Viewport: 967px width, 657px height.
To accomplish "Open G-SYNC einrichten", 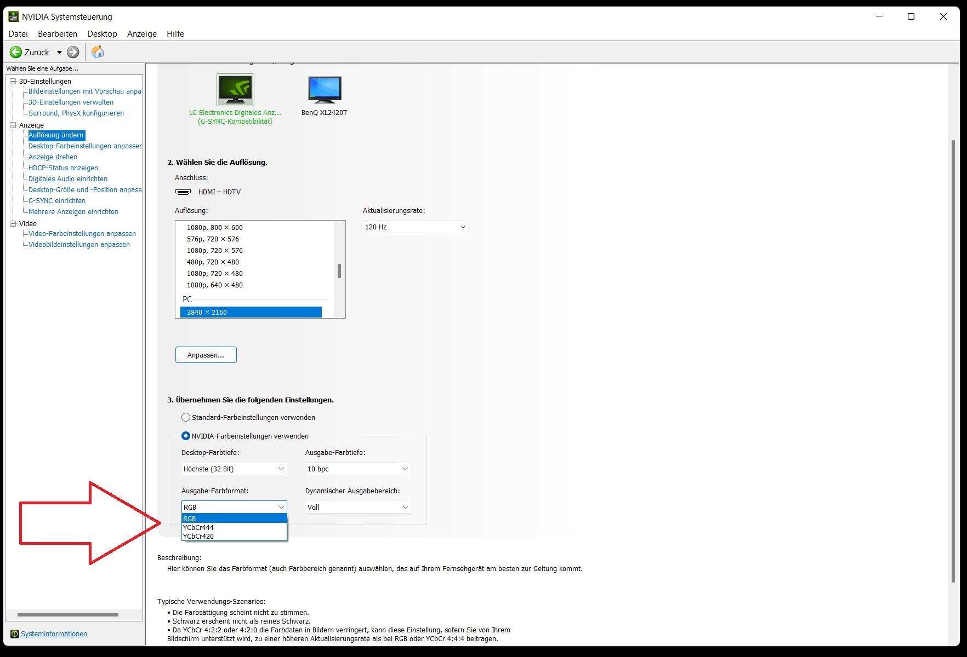I will tap(57, 201).
